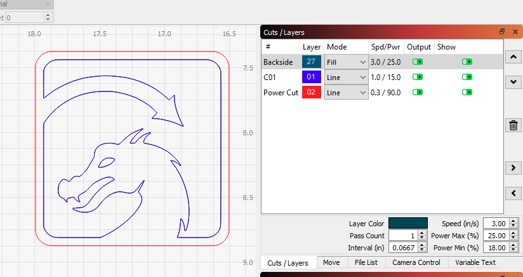Screen dimensions: 523x277
Task: Delete selected layer with the trash icon
Action: (x=513, y=125)
